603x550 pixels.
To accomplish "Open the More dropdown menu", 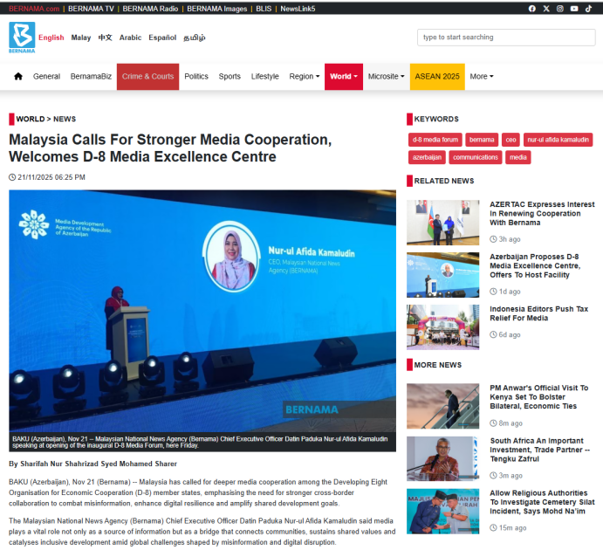I will tap(481, 77).
